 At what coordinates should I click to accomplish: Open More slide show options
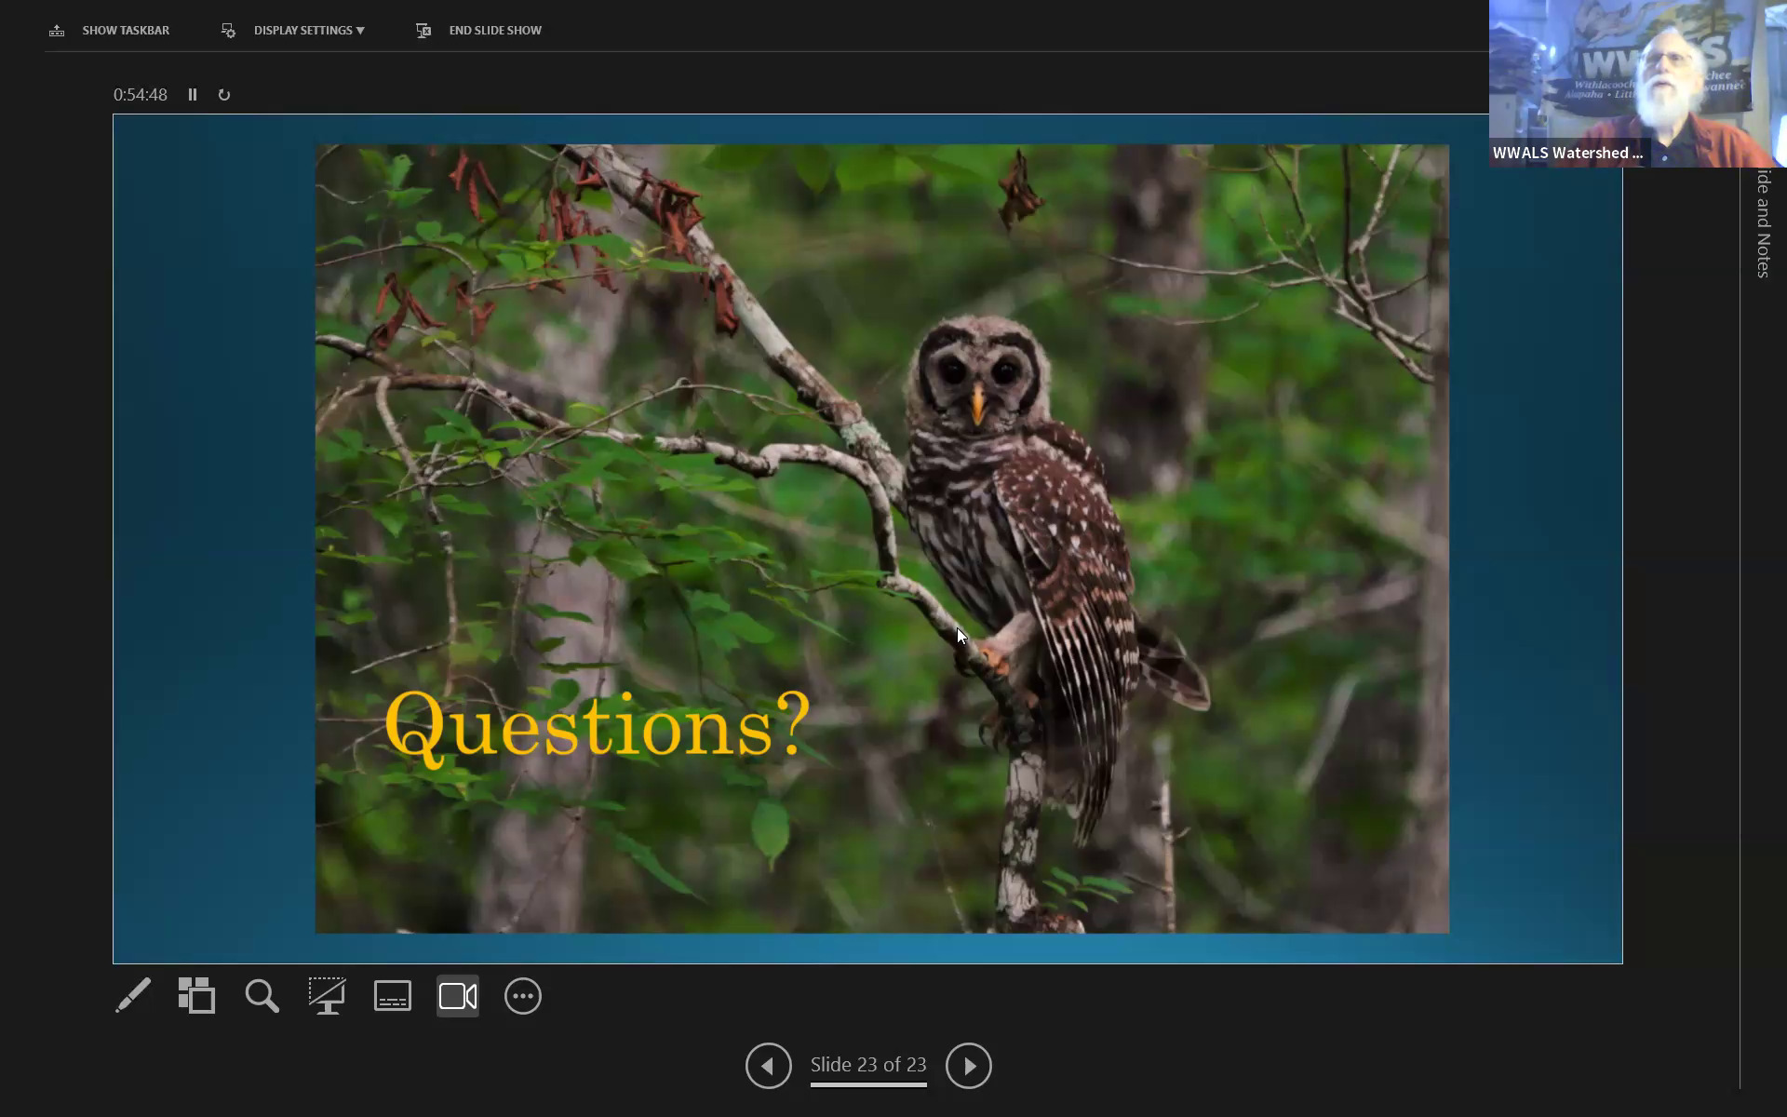click(523, 996)
